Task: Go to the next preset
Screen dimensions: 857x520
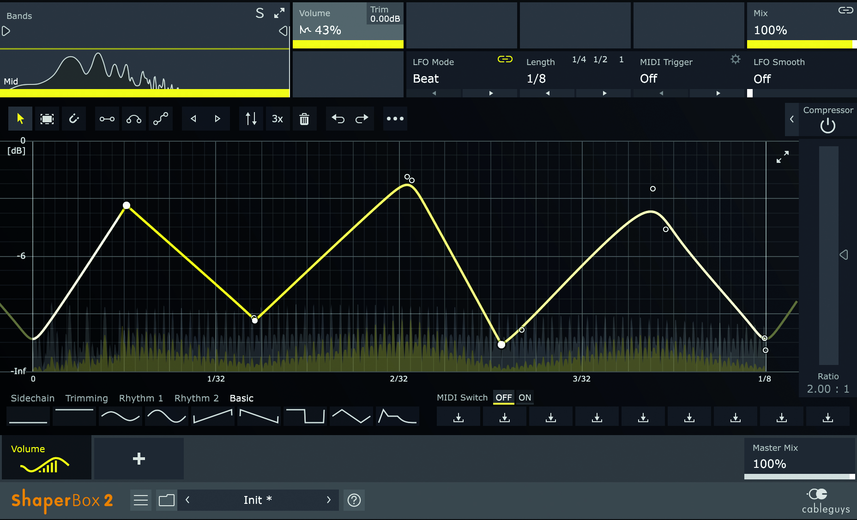Action: coord(329,500)
